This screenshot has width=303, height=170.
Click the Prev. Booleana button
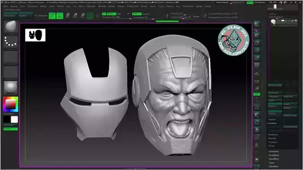click(x=41, y=16)
